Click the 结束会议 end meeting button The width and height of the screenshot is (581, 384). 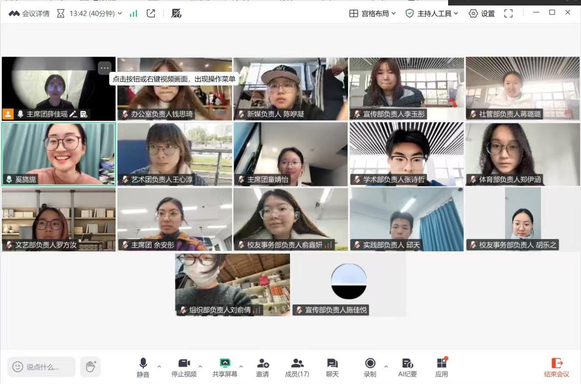tap(556, 368)
